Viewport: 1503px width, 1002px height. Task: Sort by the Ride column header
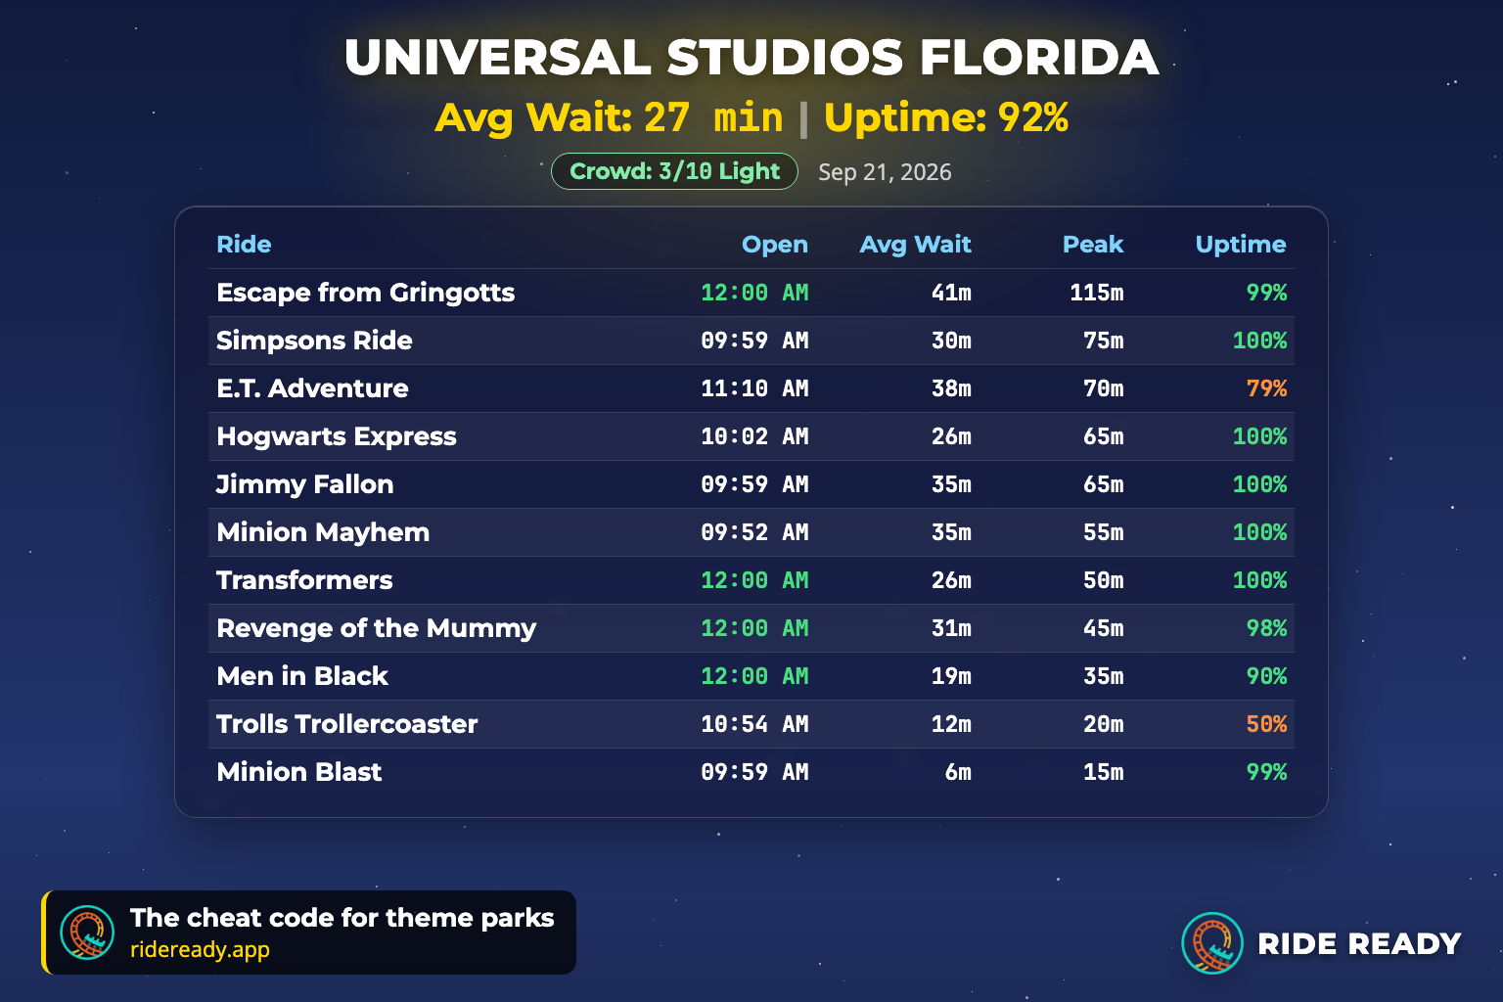coord(244,245)
